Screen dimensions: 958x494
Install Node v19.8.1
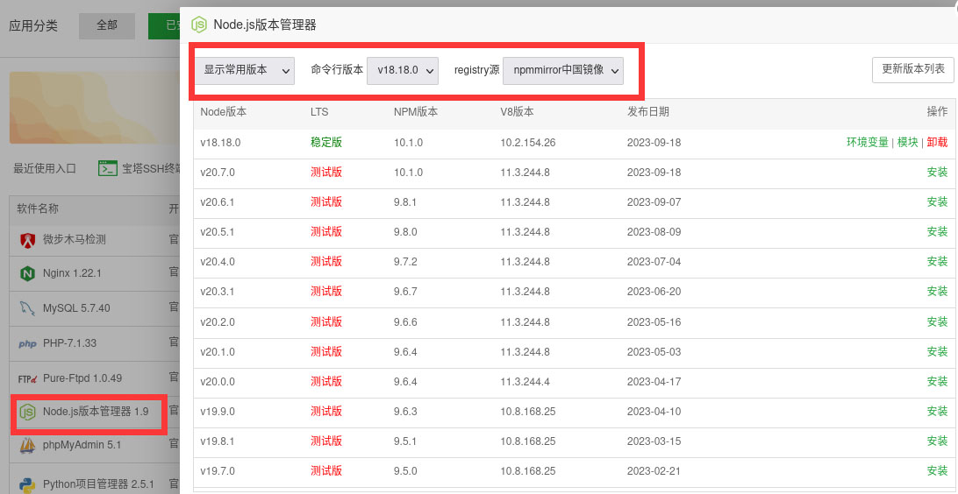pos(937,441)
